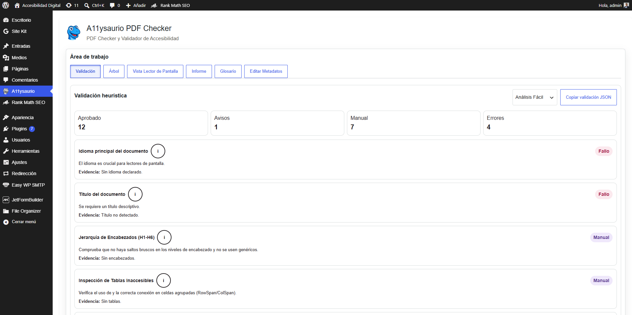The height and width of the screenshot is (315, 632).
Task: Open Accesibilidad Digital site home link
Action: pos(38,5)
